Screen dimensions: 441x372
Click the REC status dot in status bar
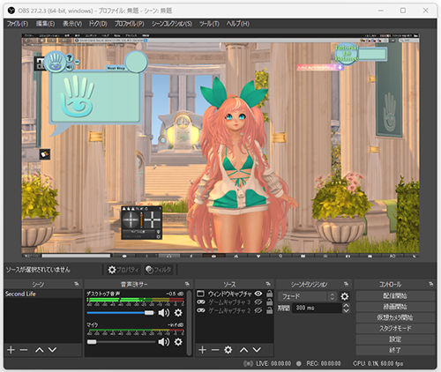tap(299, 364)
